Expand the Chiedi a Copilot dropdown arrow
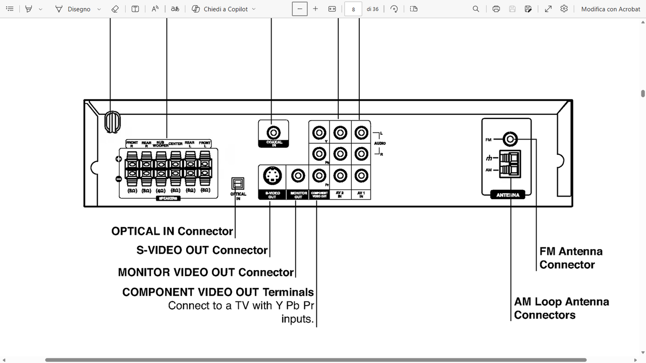This screenshot has width=646, height=363. tap(253, 9)
